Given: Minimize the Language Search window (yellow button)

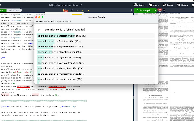Looking at the screenshot, I should click(39, 17).
